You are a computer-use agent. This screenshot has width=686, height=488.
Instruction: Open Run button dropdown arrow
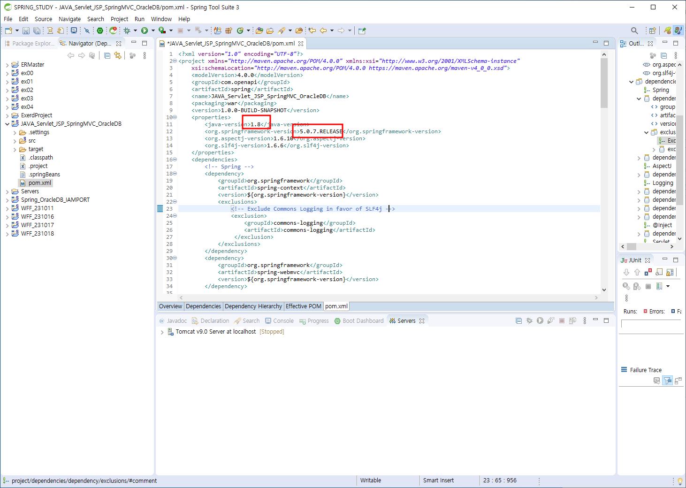[x=153, y=30]
